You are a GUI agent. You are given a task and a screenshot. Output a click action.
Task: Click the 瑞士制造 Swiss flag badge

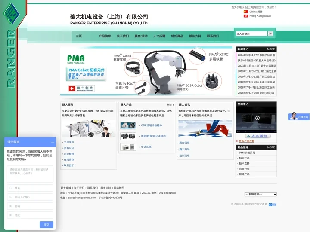click(81, 89)
